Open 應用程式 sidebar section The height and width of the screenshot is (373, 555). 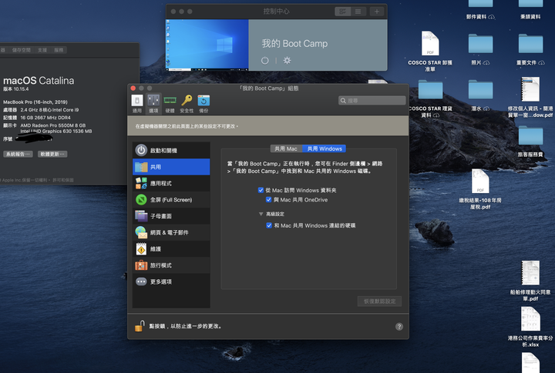171,183
